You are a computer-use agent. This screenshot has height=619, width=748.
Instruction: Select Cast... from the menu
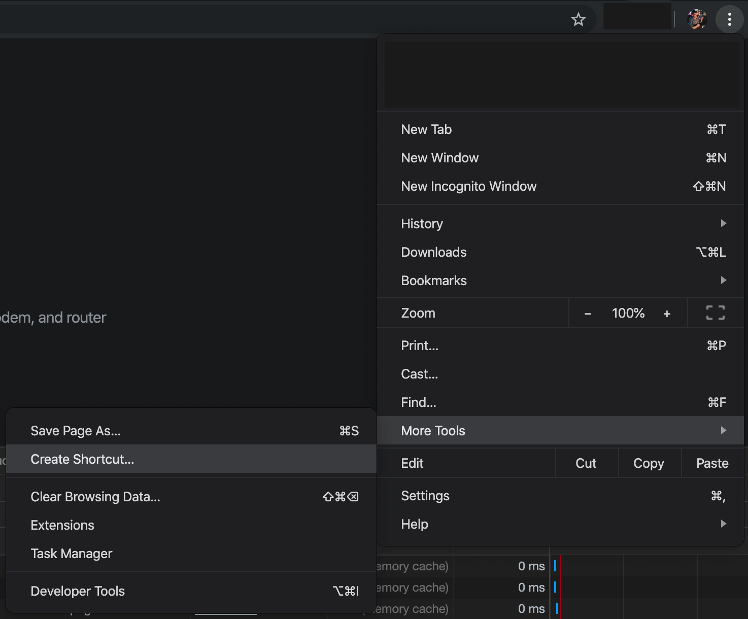click(x=560, y=374)
